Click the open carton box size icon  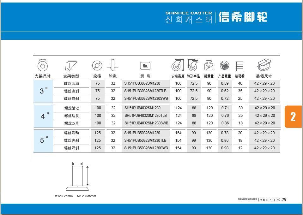coord(264,65)
